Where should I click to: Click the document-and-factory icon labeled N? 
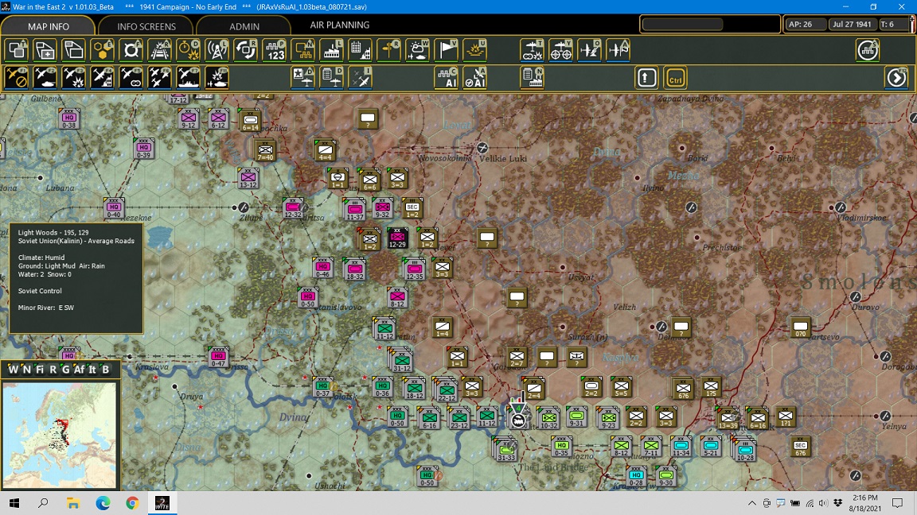[533, 78]
